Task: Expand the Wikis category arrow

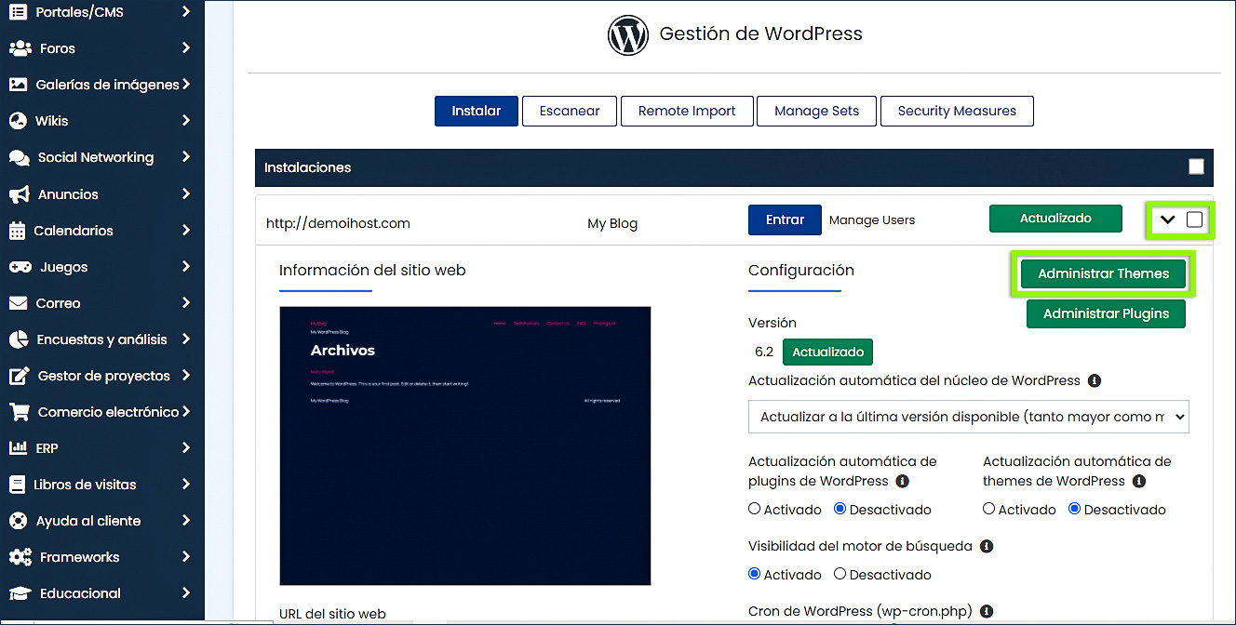Action: [186, 121]
